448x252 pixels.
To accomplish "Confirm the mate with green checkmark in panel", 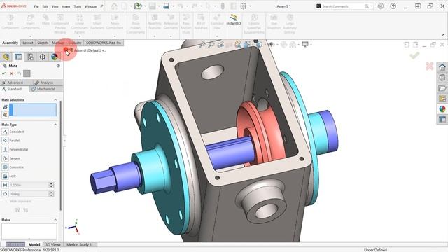I will pyautogui.click(x=3, y=73).
